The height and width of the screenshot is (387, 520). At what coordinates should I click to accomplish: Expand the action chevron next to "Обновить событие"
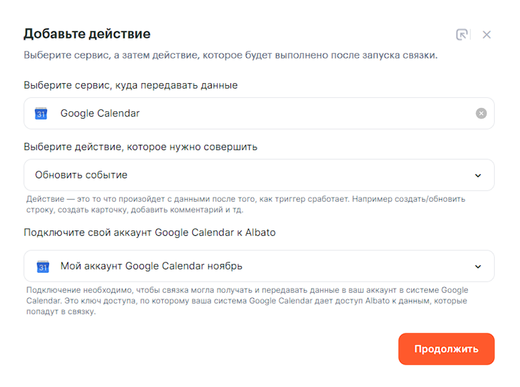pos(478,175)
